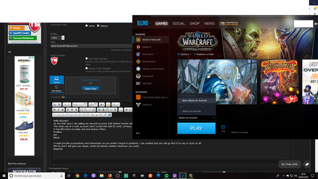This screenshot has height=179, width=318.
Task: Uncheck the Alliance secondary prefix box
Action: pyautogui.click(x=98, y=26)
